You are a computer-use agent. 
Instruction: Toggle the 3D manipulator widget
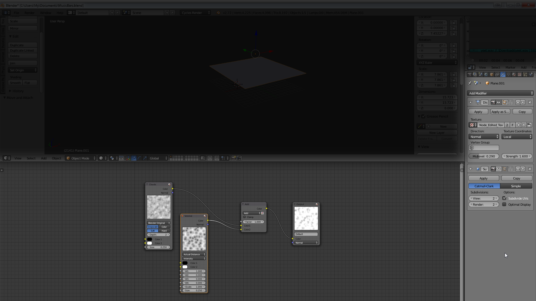(128, 158)
